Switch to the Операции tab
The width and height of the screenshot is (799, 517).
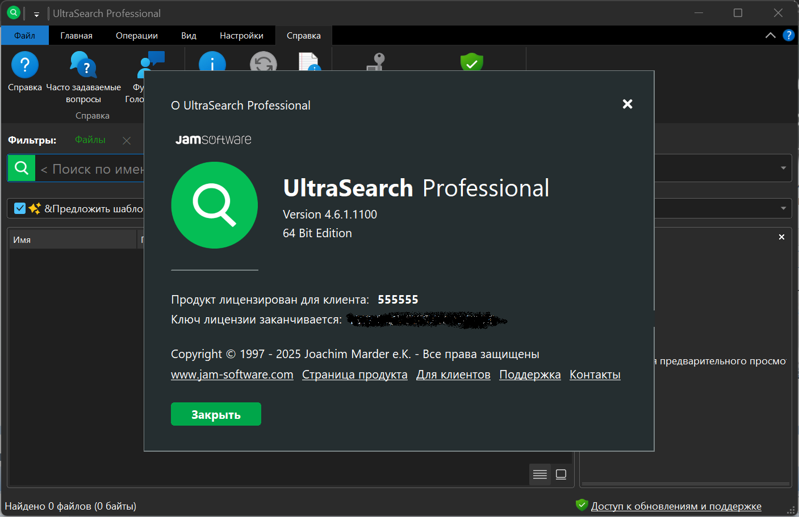(x=137, y=35)
